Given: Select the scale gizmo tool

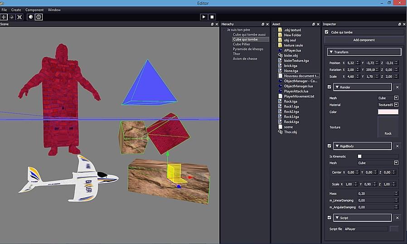Looking at the screenshot, I should (19, 17).
